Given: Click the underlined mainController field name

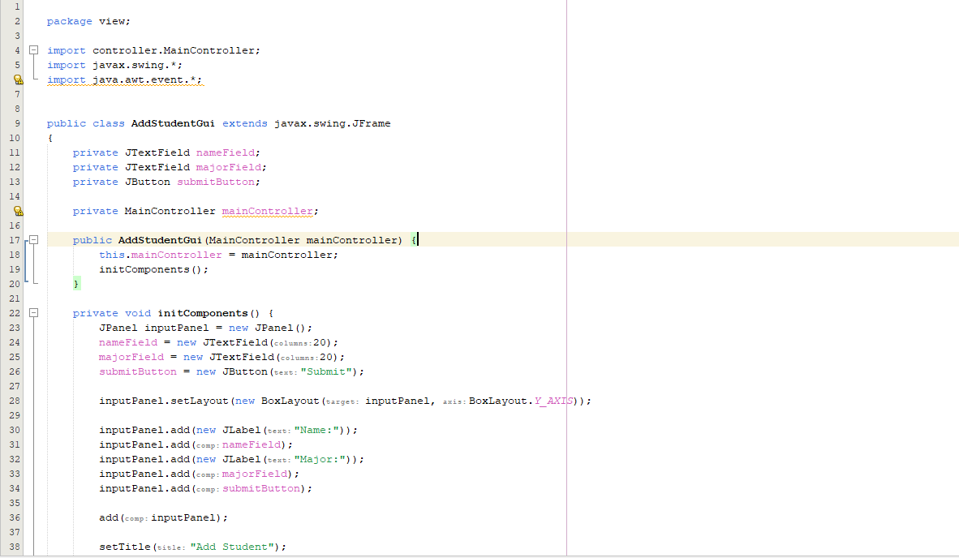Looking at the screenshot, I should click(x=268, y=211).
